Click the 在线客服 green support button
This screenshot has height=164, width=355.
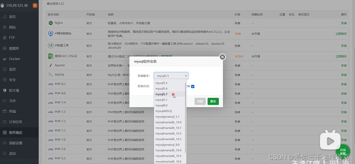click(343, 151)
